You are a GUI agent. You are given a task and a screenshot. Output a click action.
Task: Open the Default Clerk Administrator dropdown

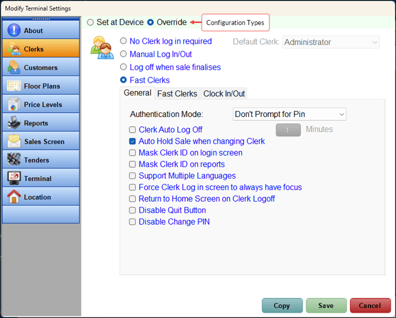(x=330, y=42)
